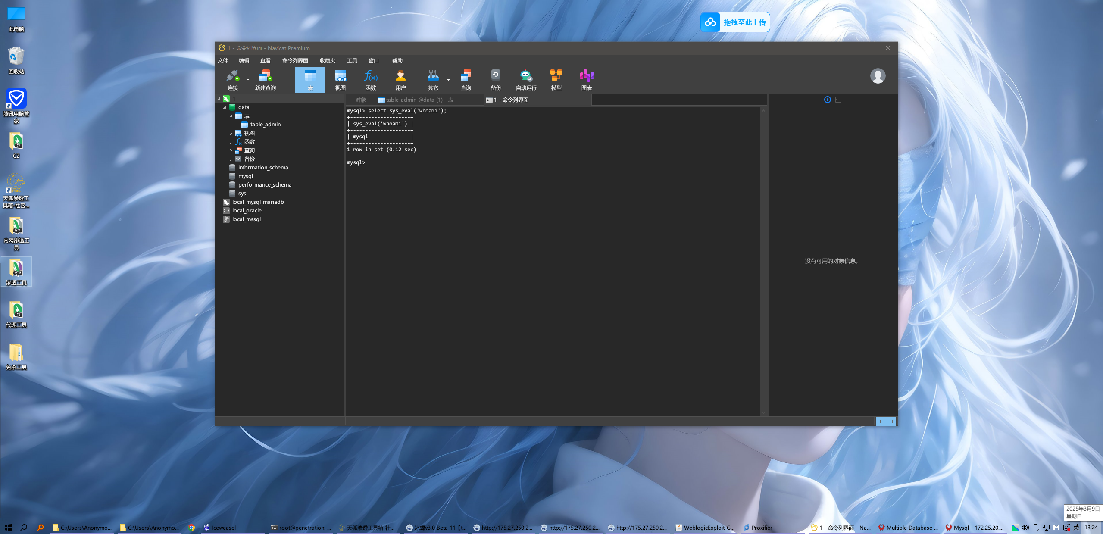Open the 收藏夹 menu

327,61
